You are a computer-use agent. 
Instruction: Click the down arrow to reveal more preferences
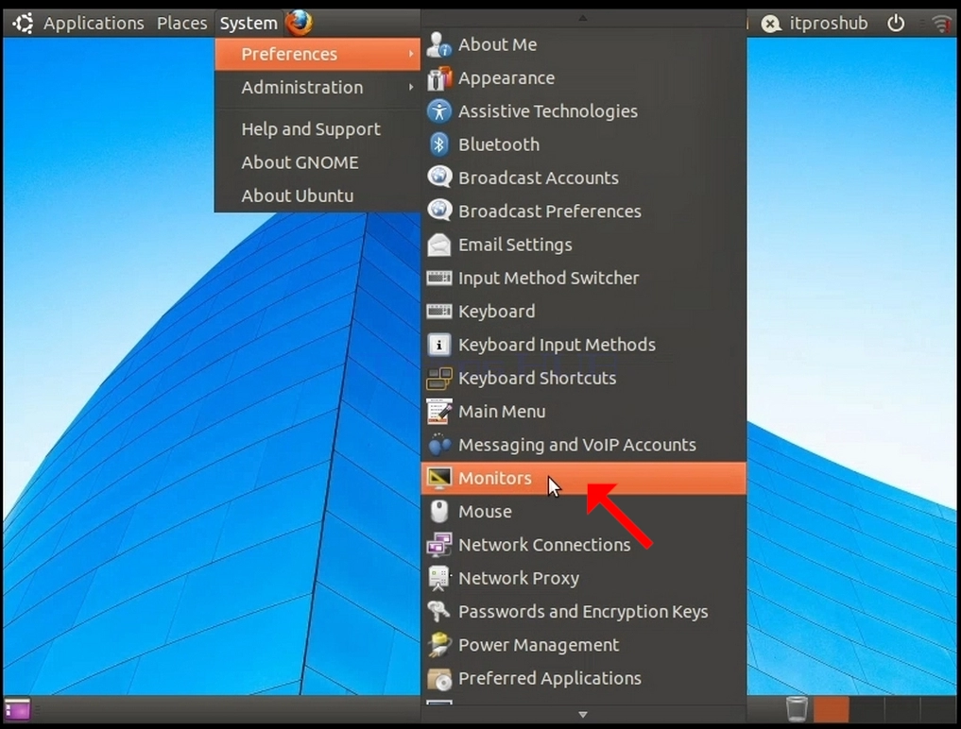pyautogui.click(x=583, y=715)
